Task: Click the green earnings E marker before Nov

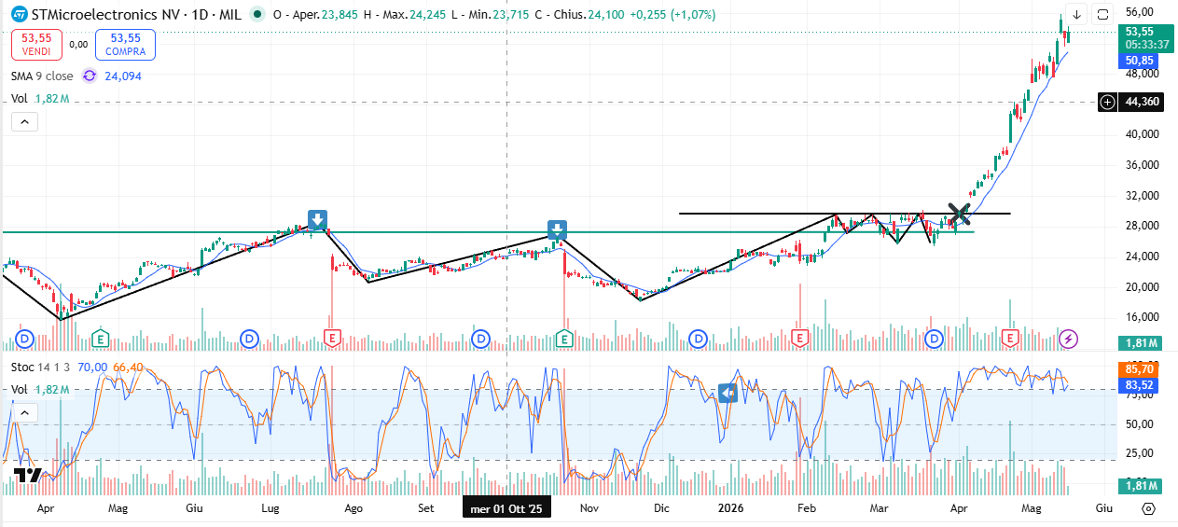Action: pos(564,338)
